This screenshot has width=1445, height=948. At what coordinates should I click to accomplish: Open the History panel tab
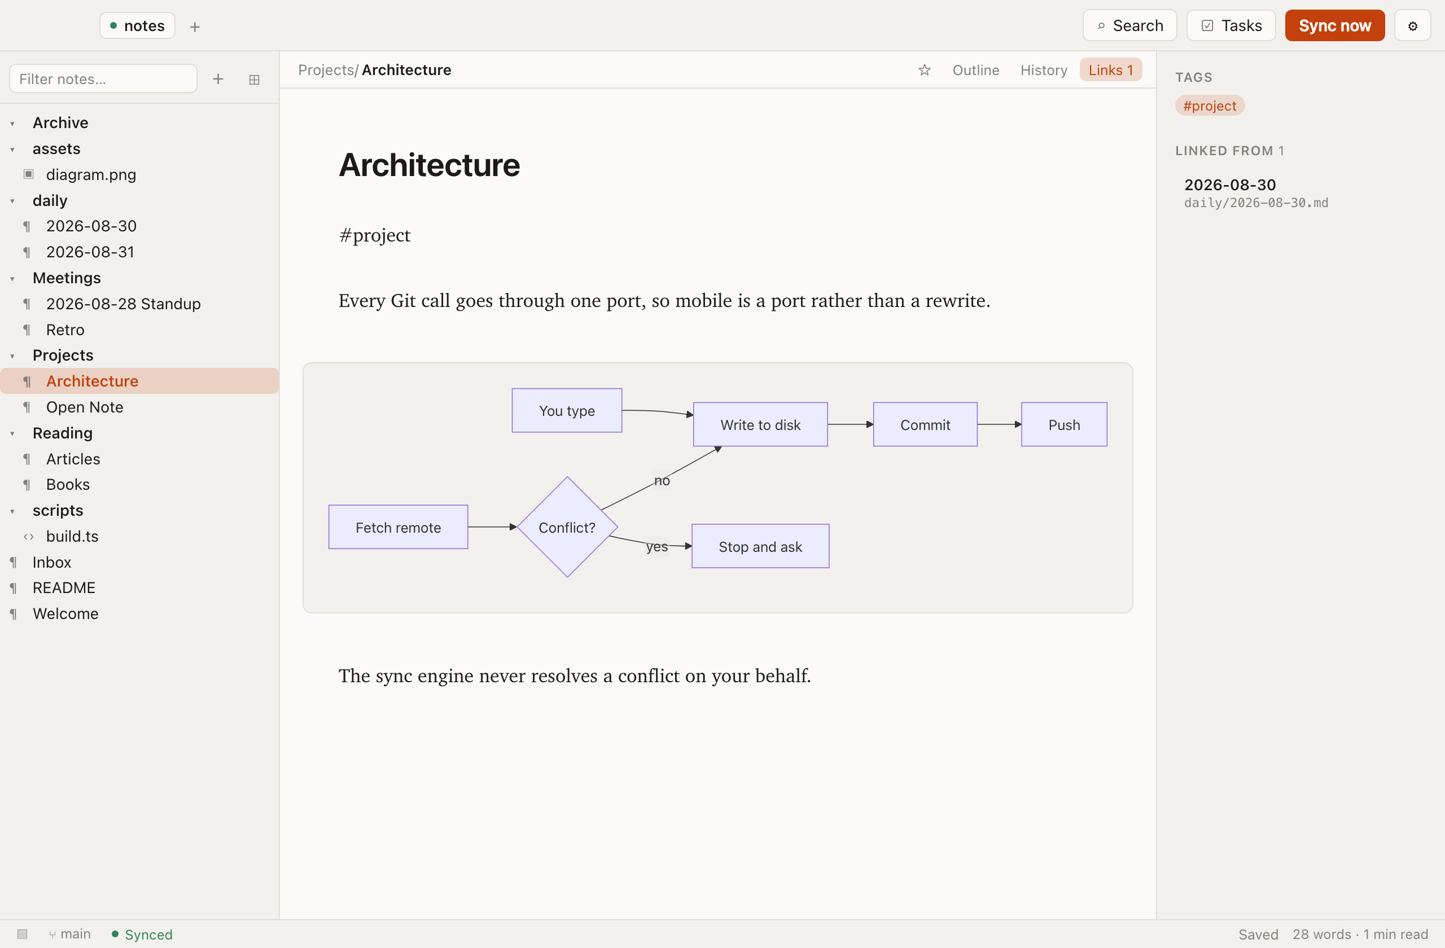point(1043,71)
